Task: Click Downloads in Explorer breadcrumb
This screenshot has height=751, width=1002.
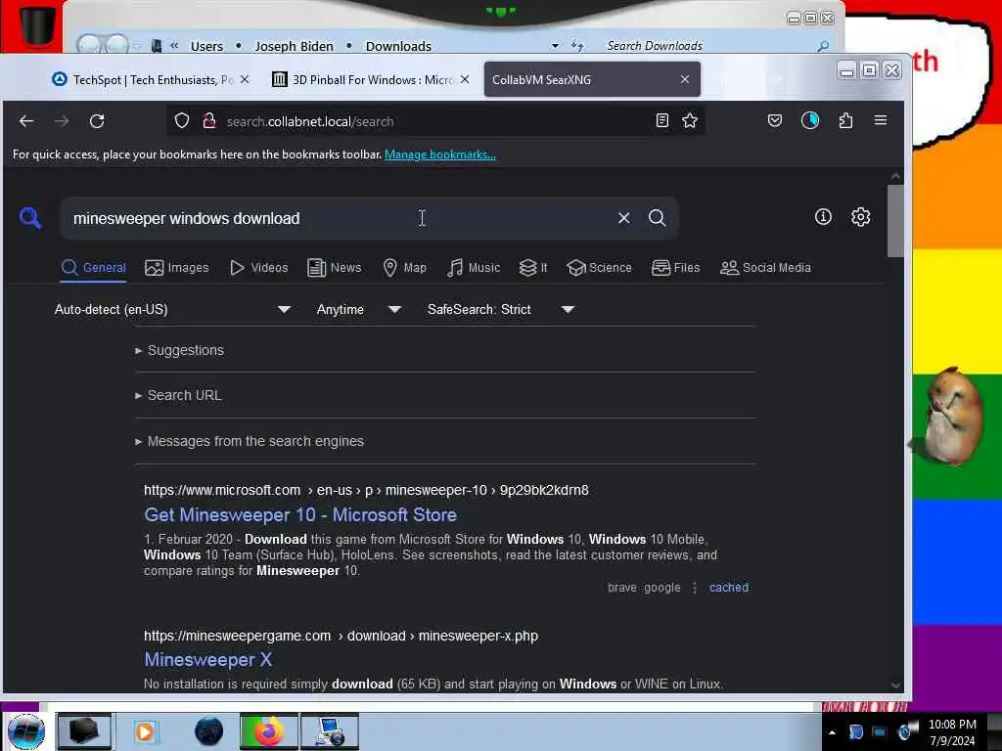Action: [x=398, y=46]
